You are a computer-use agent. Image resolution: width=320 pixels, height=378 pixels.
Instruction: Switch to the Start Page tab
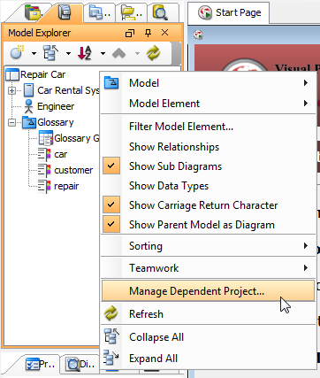[x=229, y=12]
